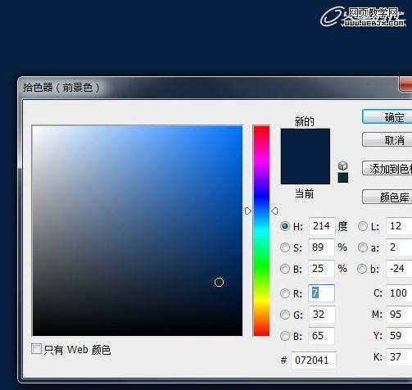Enable the 只有 Web 颜色 checkbox

tap(36, 349)
